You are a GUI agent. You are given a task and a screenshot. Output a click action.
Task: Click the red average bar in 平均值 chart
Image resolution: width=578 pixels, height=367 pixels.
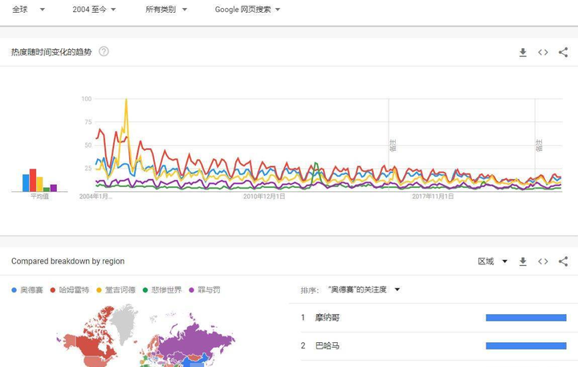pyautogui.click(x=33, y=181)
